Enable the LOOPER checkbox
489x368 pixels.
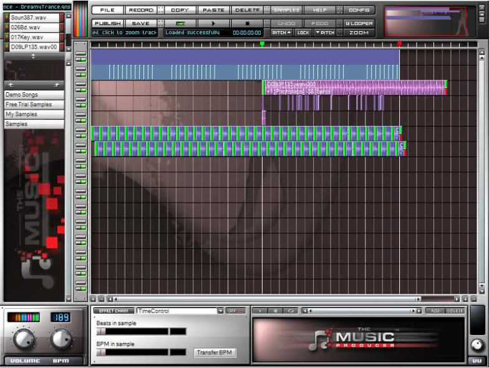[359, 23]
